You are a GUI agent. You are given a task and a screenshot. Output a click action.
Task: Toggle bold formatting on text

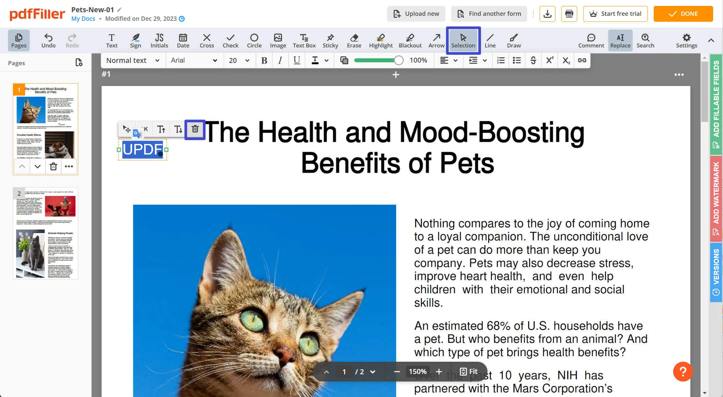click(x=264, y=60)
